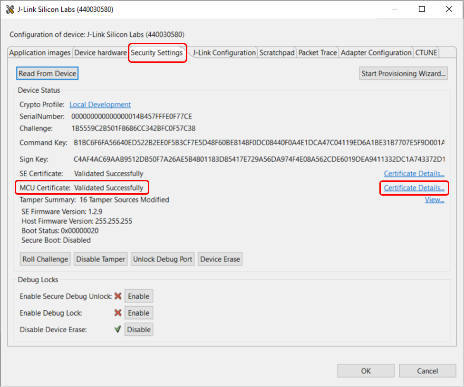Go to Adapter Configuration tab
The height and width of the screenshot is (387, 464).
[x=376, y=53]
